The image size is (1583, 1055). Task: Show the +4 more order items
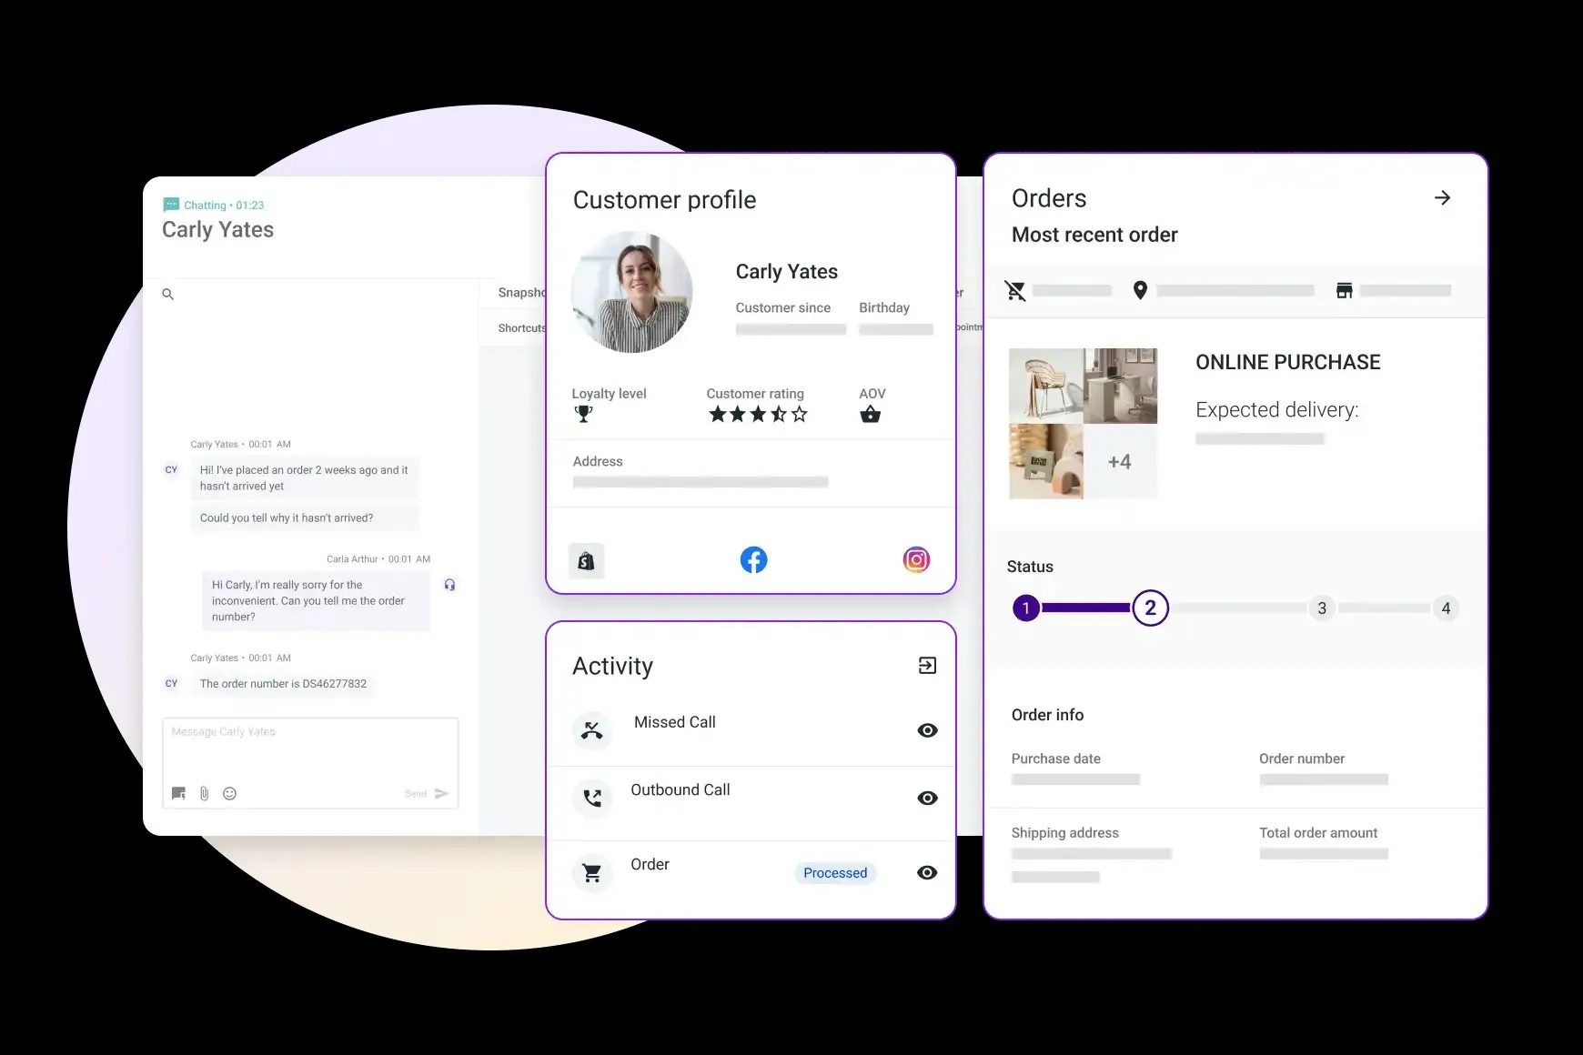[x=1121, y=461]
